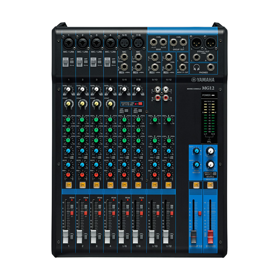Click the GROUP OUT 1 jack
The height and width of the screenshot is (280, 280).
173,42
